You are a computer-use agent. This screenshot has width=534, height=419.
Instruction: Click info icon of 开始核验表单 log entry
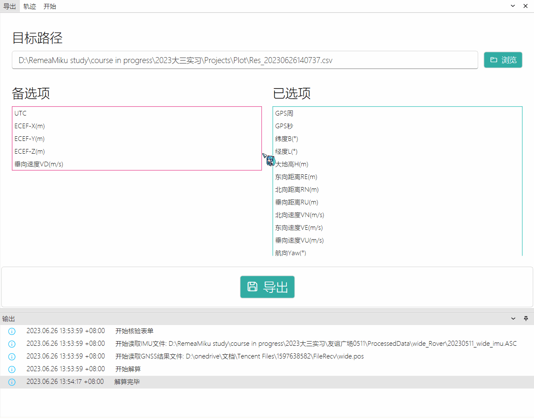pyautogui.click(x=12, y=331)
